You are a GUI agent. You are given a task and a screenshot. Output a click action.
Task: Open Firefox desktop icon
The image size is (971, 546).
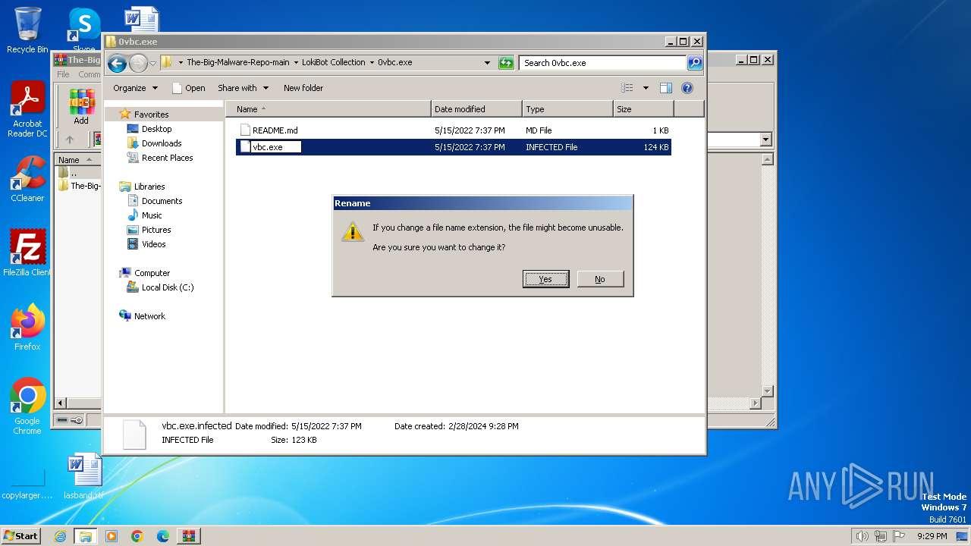(x=27, y=327)
